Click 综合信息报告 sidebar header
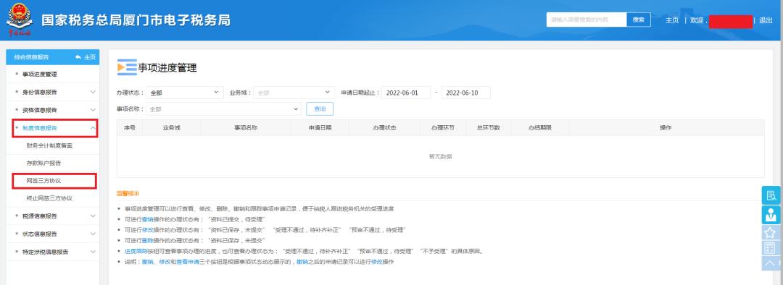Screen dimensions: 783x285 (31, 57)
